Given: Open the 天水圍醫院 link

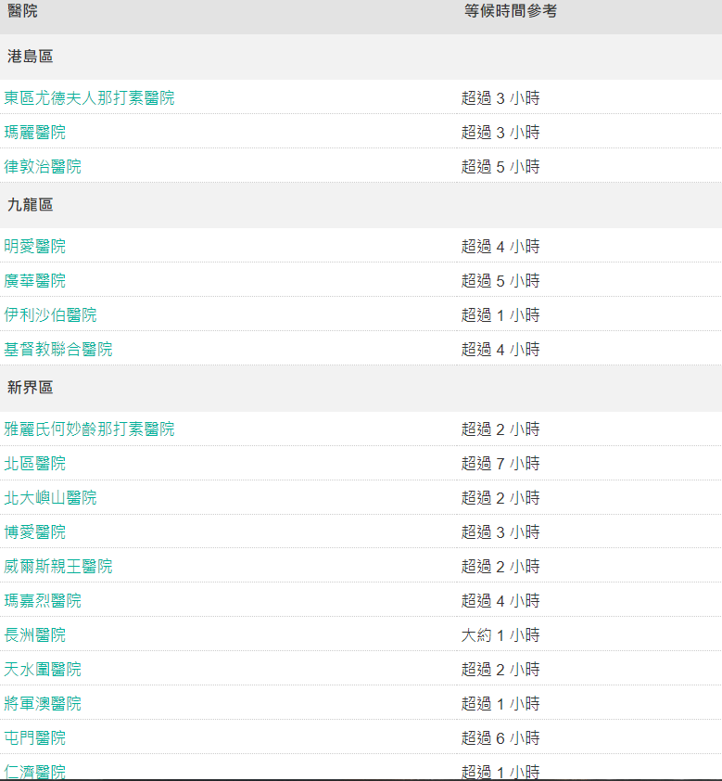Looking at the screenshot, I should point(43,669).
